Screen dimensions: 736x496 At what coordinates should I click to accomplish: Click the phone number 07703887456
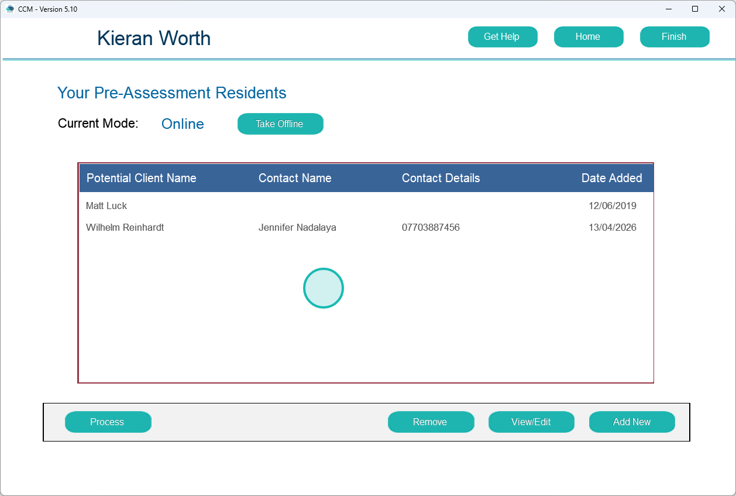point(431,228)
